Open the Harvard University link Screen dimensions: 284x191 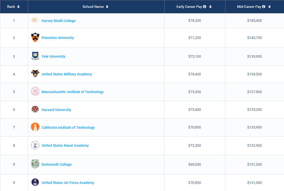click(56, 110)
